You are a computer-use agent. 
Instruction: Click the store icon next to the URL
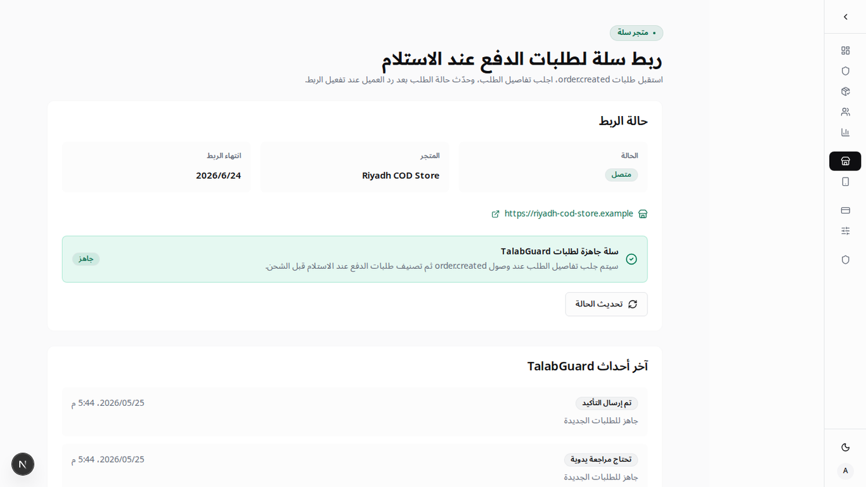(643, 214)
